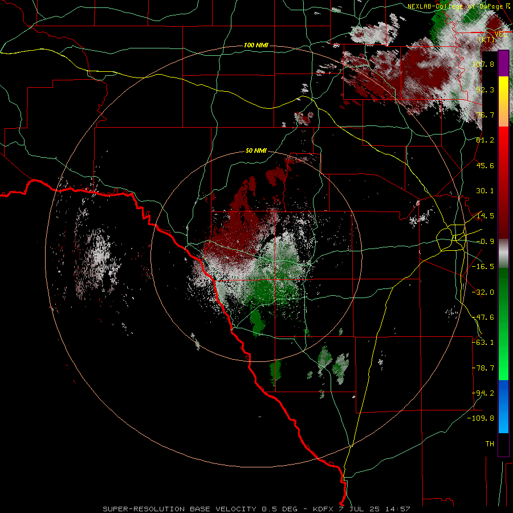Click the 107.8 legend value
Screen dimensions: 513x513
[x=483, y=64]
